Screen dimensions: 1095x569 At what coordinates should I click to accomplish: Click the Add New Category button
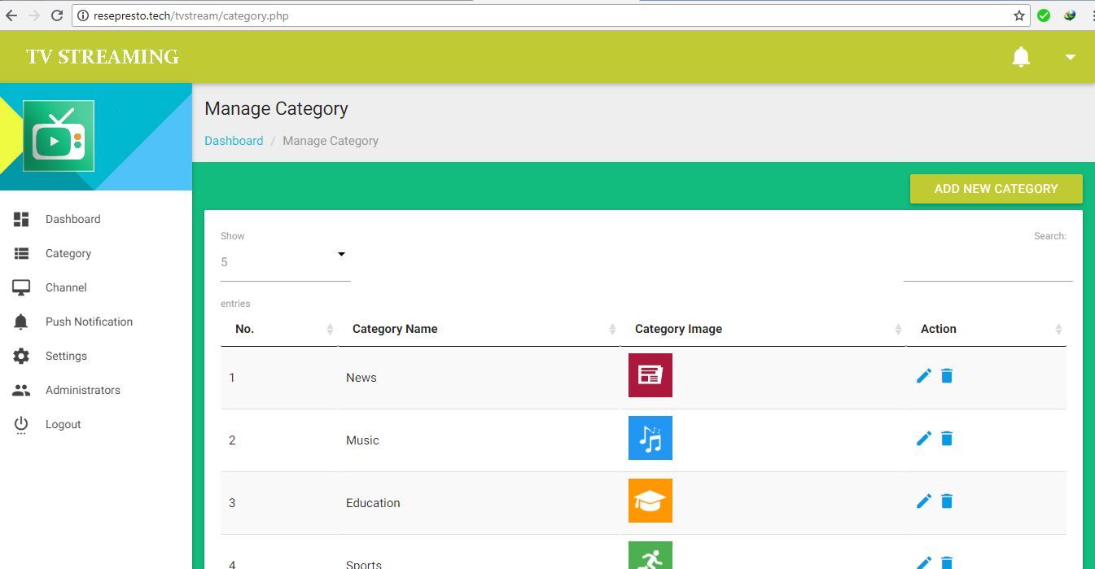click(996, 189)
